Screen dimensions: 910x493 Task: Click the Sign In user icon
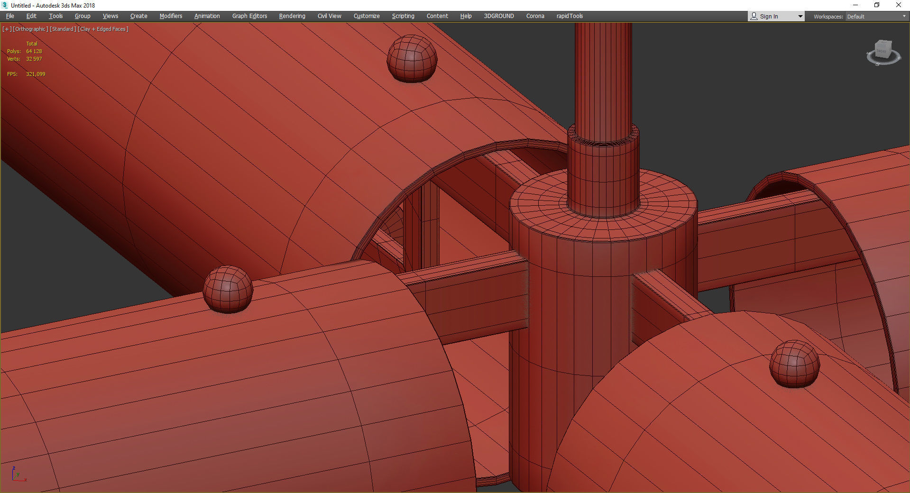coord(754,16)
